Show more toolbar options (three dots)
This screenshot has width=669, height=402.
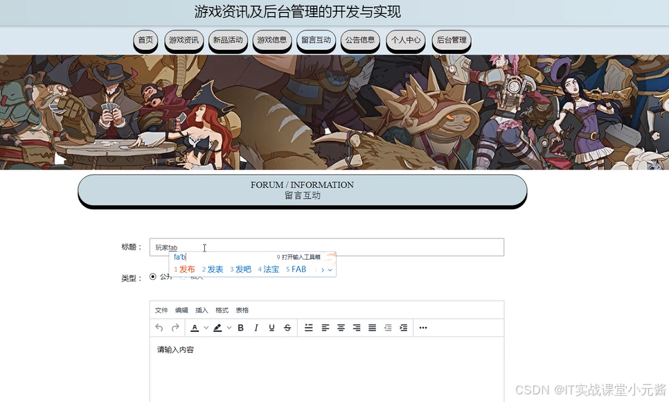pos(423,328)
